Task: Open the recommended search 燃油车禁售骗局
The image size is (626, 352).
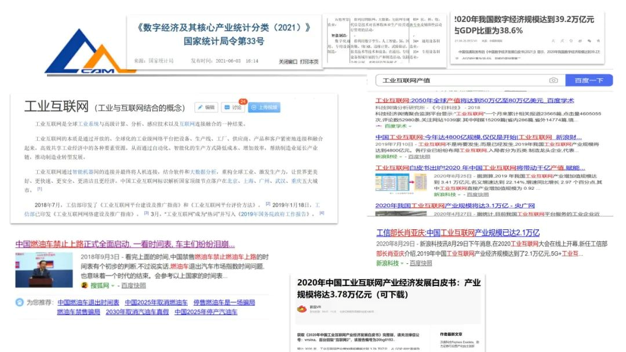Action: pos(78,311)
